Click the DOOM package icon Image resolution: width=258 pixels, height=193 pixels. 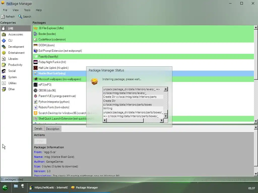(36, 45)
